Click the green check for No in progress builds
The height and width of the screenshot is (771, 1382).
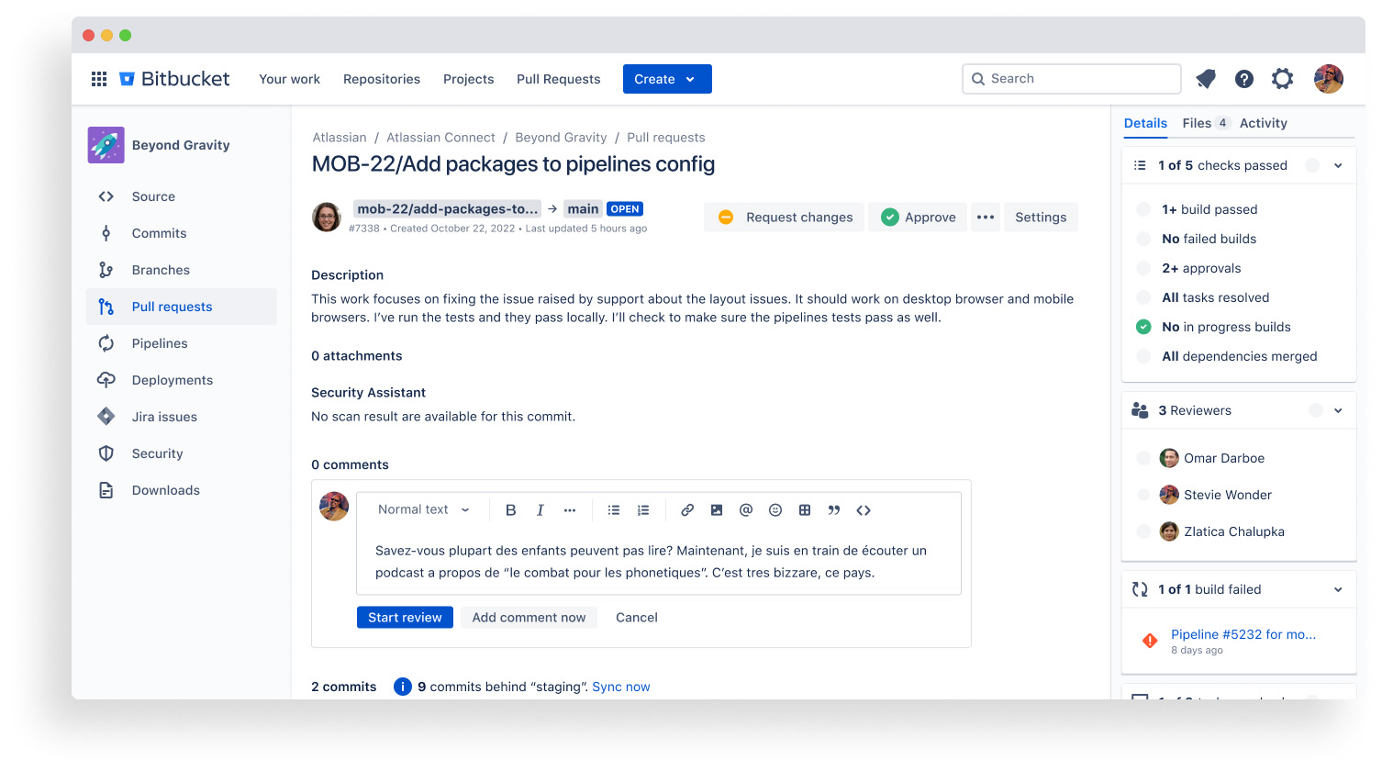(x=1143, y=327)
